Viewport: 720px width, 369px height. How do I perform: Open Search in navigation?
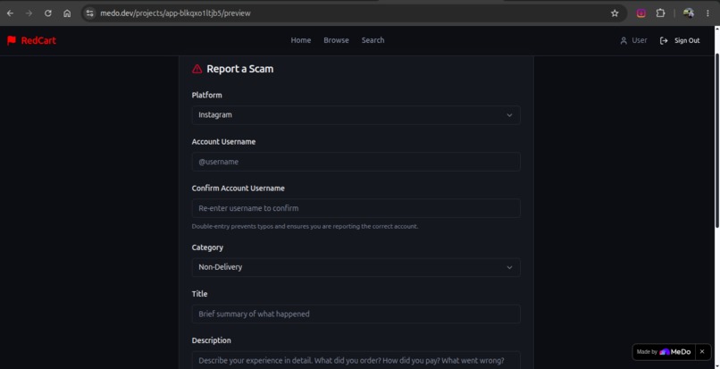[x=373, y=40]
